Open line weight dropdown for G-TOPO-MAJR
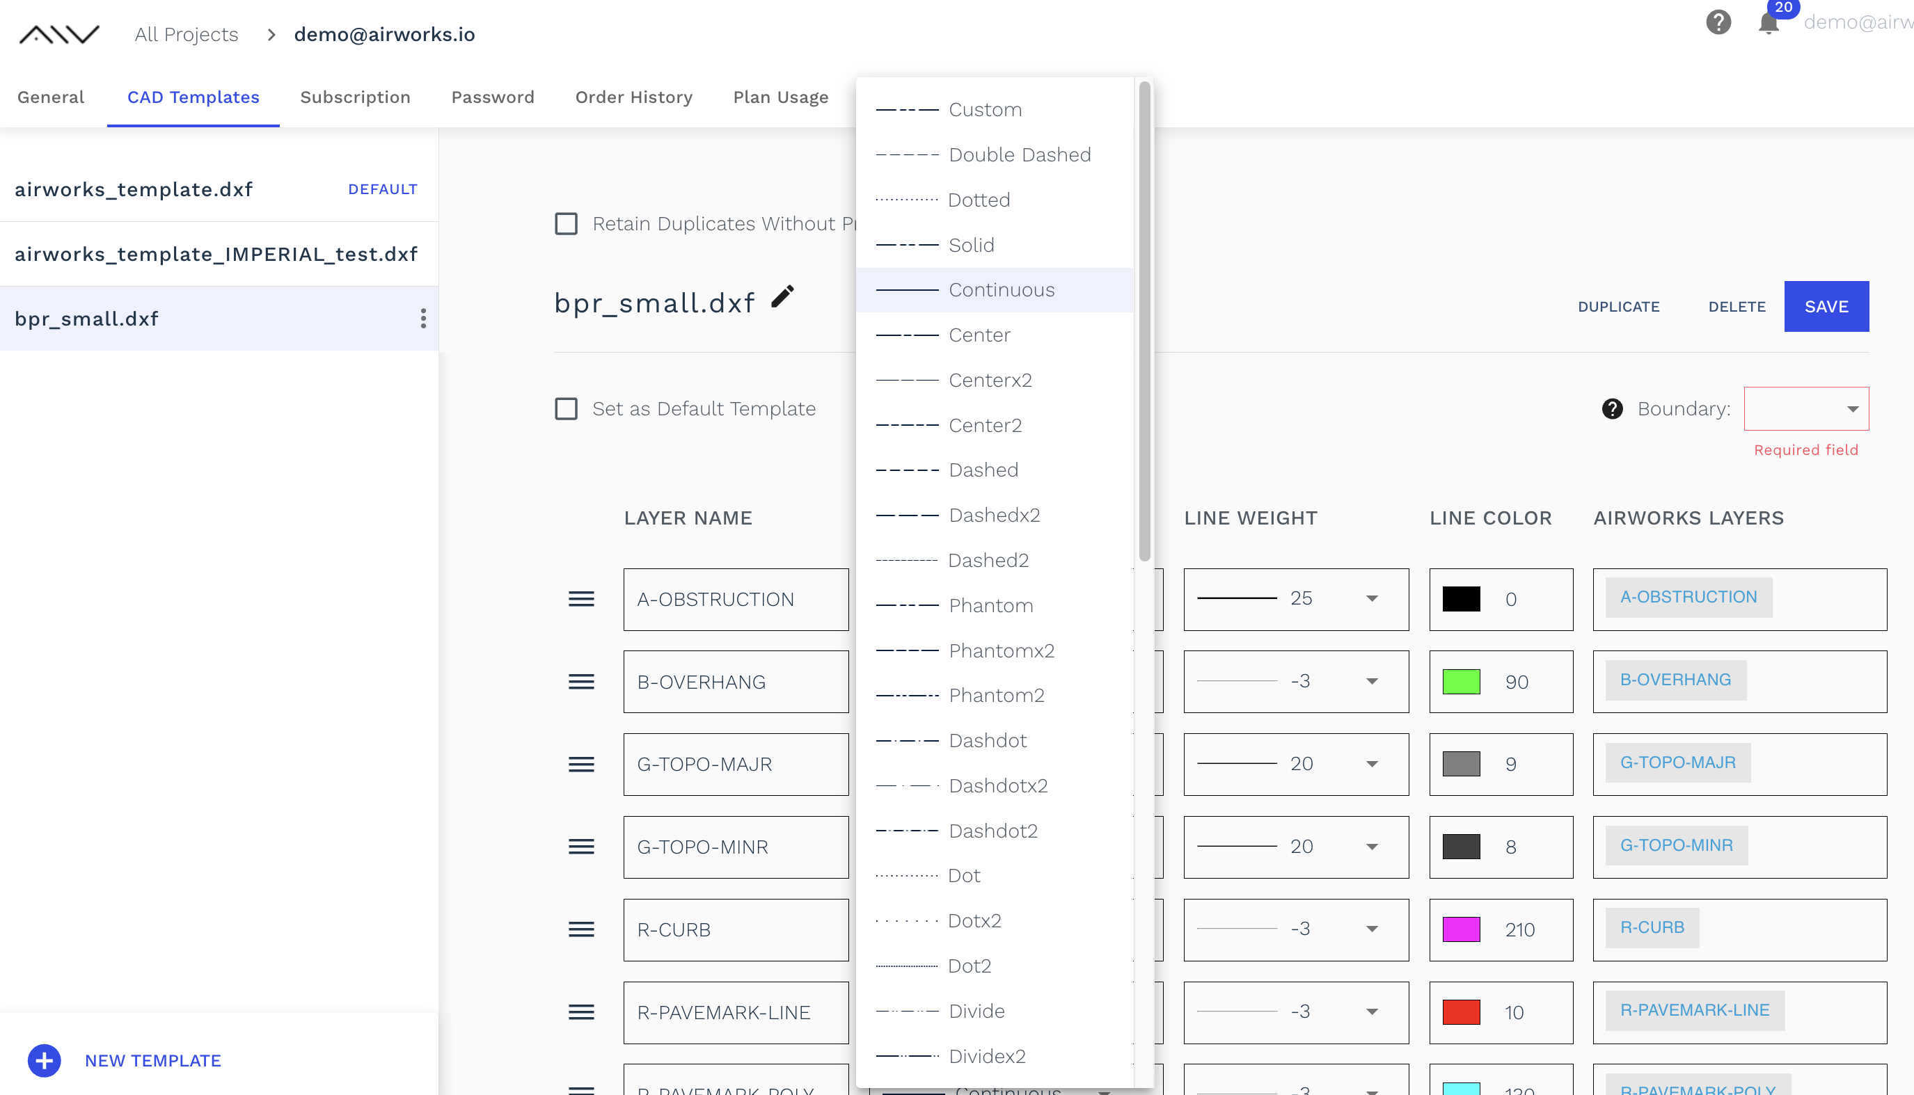Screen dimensions: 1914x1095 [1295, 764]
